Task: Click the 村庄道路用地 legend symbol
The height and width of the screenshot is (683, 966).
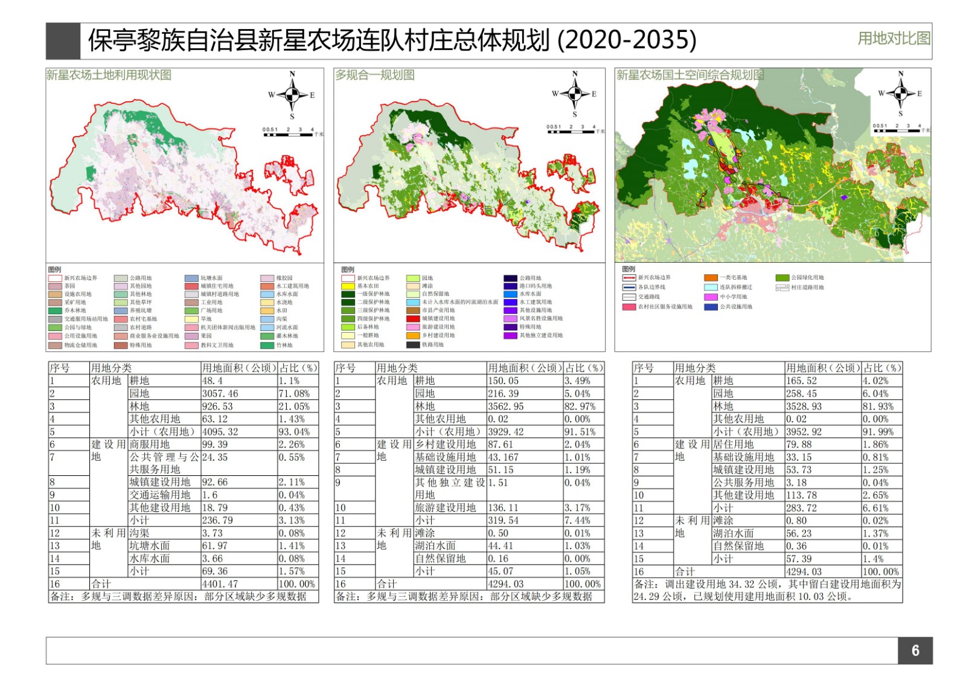Action: (782, 287)
